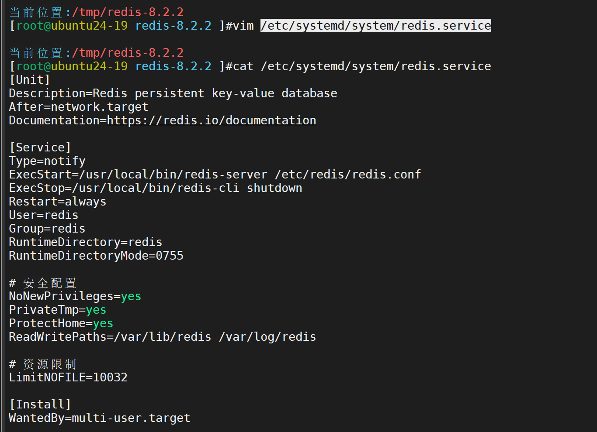Click the highlighted /etc/systemd/system/redis.service path
Screen dimensions: 597x432
coord(376,26)
